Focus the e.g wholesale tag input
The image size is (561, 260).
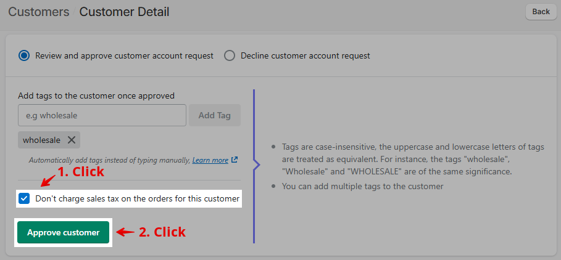[102, 115]
